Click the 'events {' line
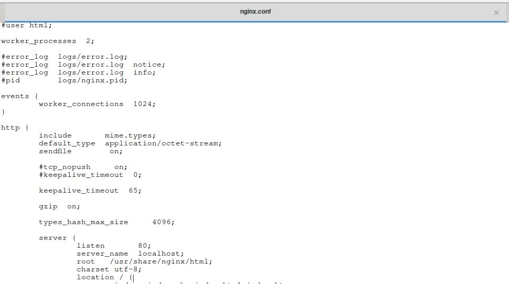The height and width of the screenshot is (284, 509). click(x=19, y=96)
